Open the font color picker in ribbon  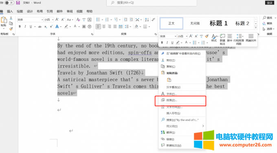click(x=75, y=26)
